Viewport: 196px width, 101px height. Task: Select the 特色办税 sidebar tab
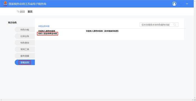(25, 30)
